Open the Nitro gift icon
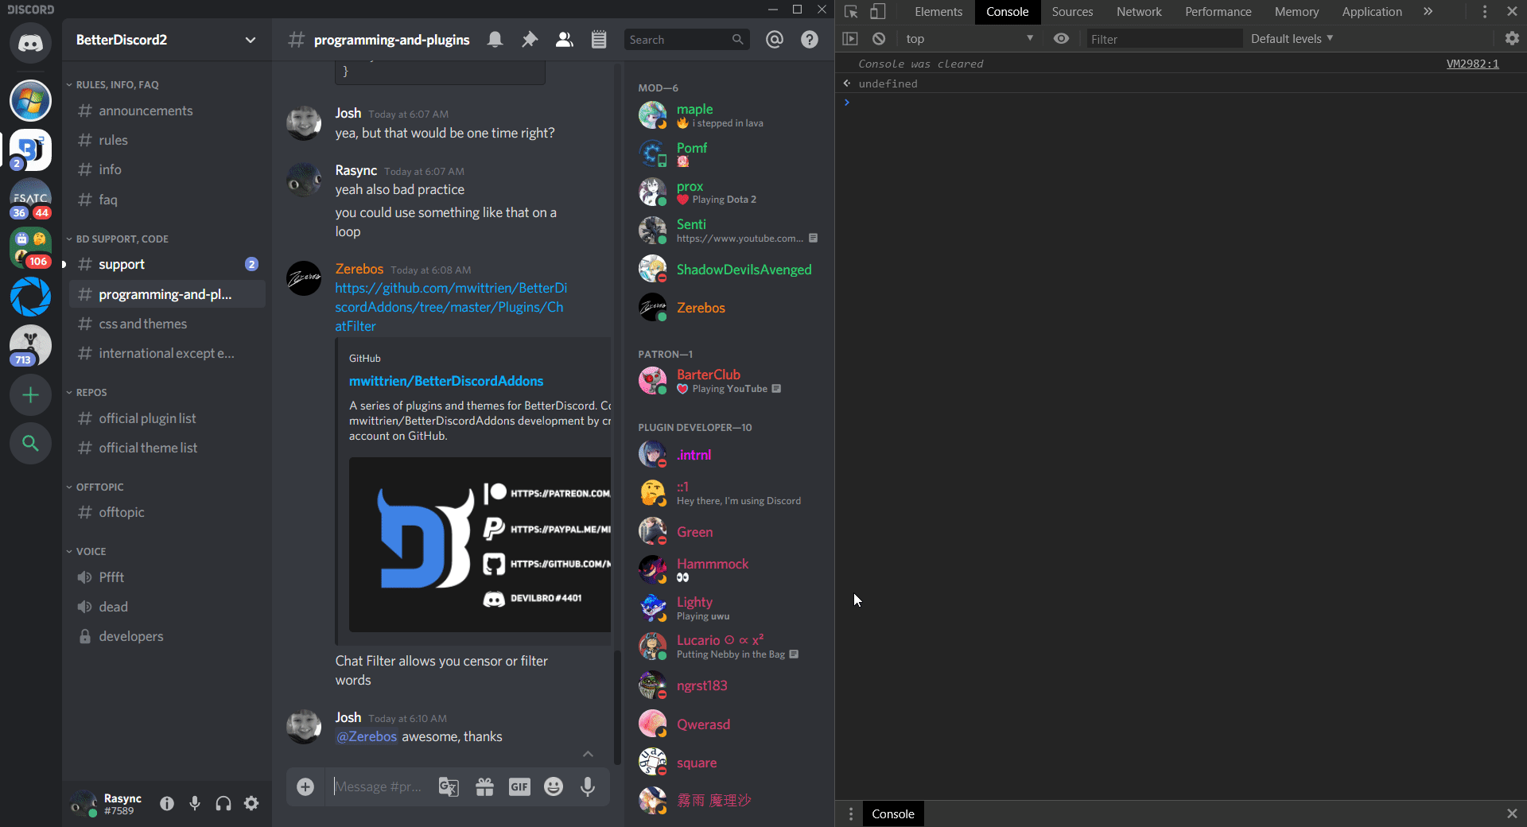This screenshot has height=827, width=1527. [x=484, y=786]
